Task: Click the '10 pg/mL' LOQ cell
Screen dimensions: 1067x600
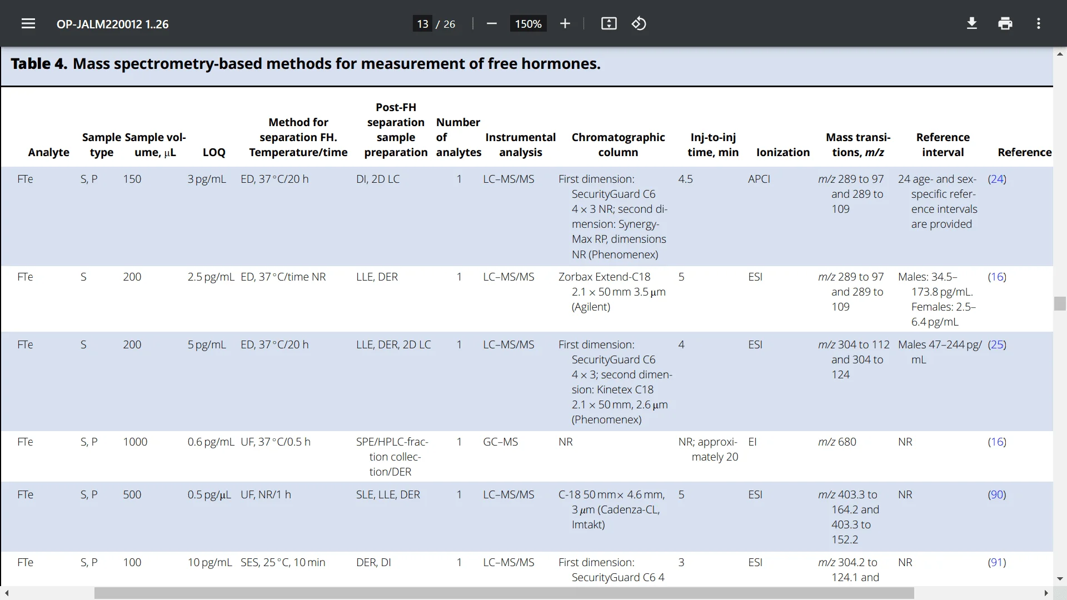Action: [210, 562]
